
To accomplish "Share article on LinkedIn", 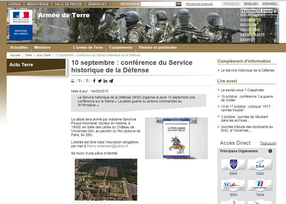I will [x=105, y=81].
